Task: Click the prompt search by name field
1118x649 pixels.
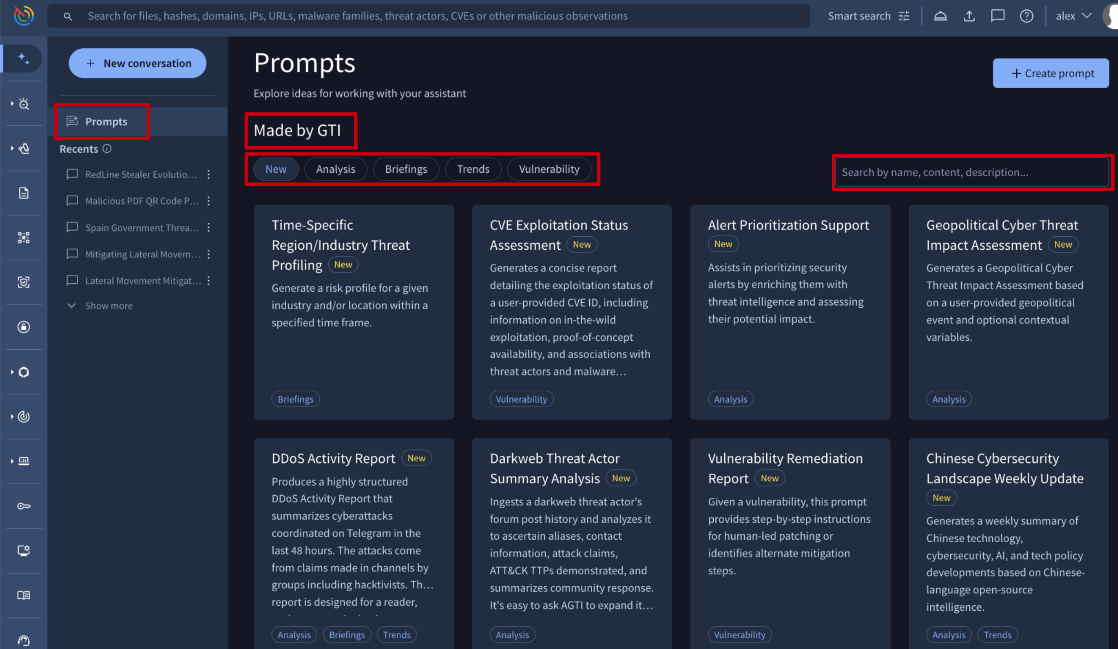Action: tap(972, 172)
